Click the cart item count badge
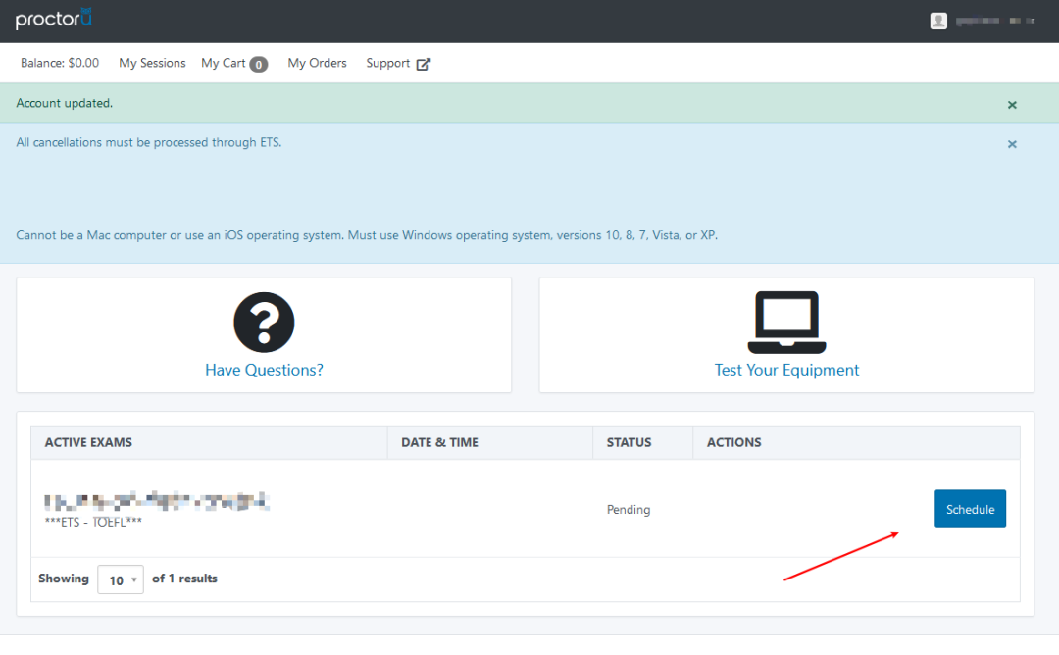 tap(259, 64)
